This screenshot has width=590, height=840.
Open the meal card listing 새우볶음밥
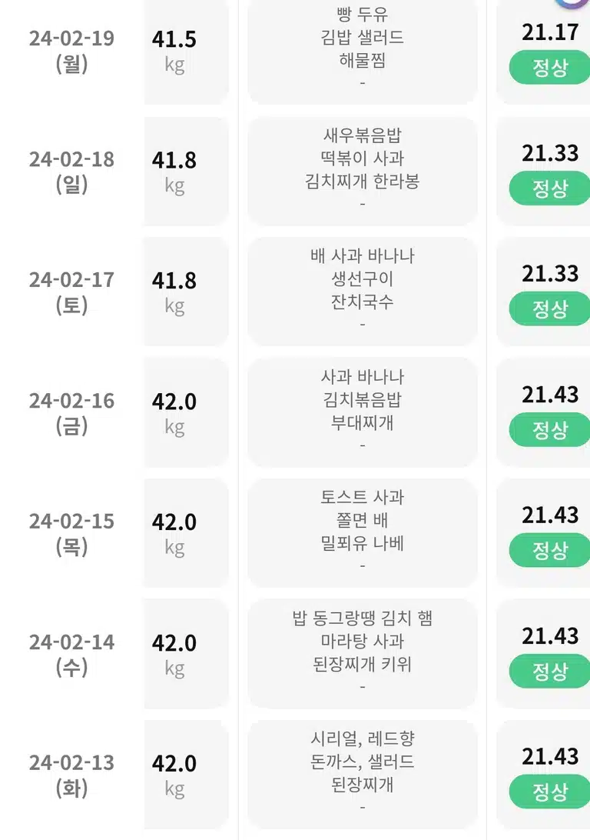362,171
